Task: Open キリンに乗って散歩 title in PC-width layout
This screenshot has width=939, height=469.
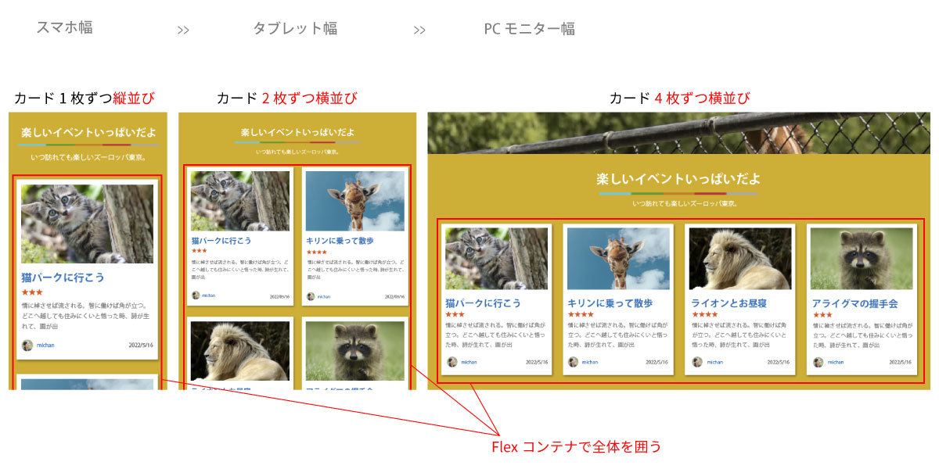Action: point(610,303)
